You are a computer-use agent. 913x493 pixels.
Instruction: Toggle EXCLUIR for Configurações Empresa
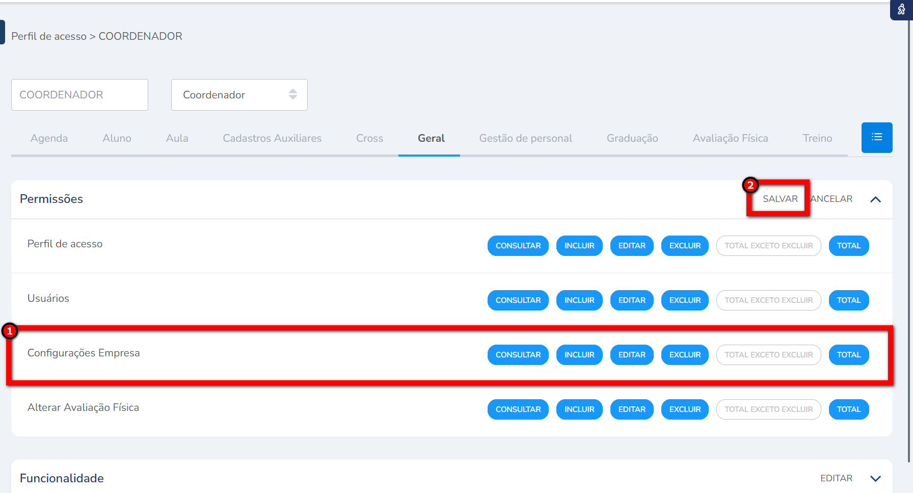click(684, 355)
